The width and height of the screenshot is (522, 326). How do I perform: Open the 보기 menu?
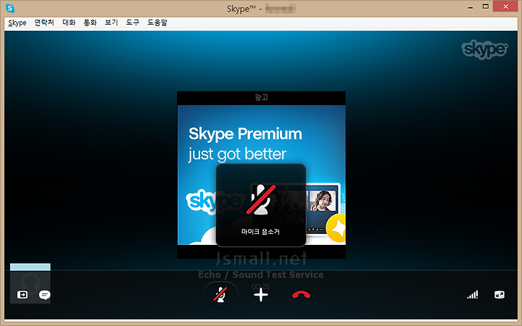coord(111,22)
